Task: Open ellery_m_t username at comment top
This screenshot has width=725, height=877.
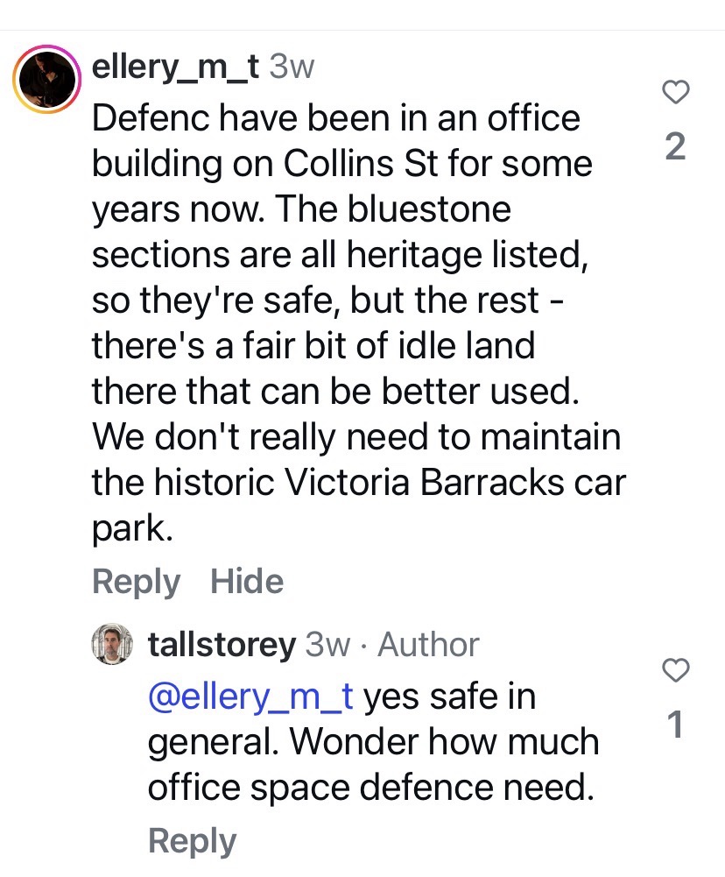Action: (x=175, y=67)
